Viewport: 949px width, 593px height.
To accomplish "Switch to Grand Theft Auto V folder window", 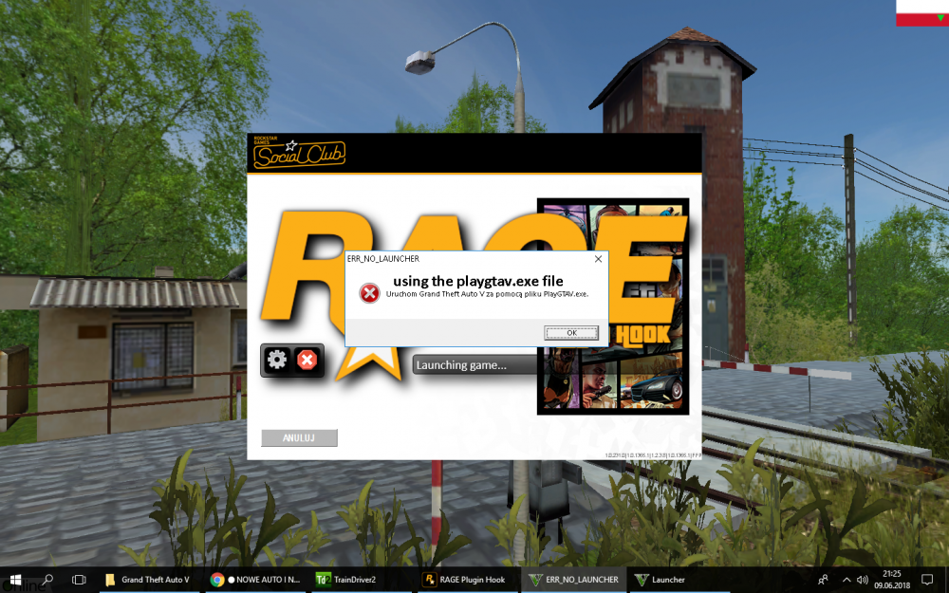I will click(x=148, y=580).
